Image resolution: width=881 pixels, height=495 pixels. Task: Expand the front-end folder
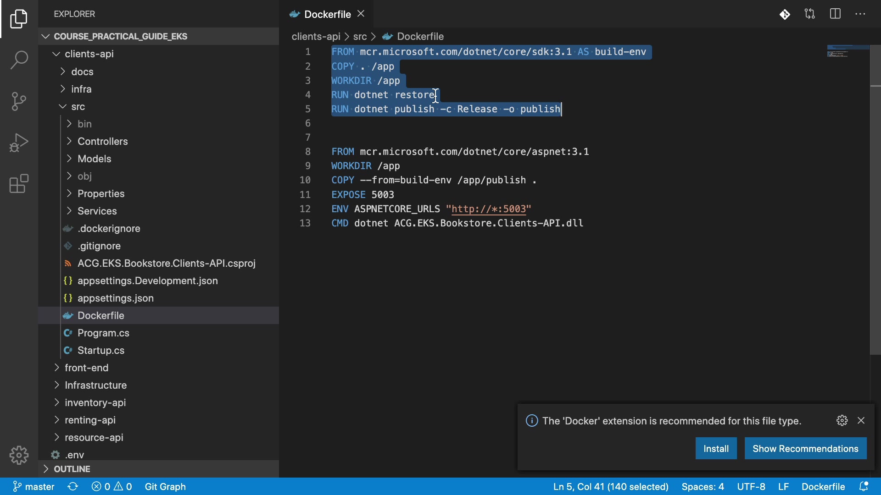click(x=86, y=368)
